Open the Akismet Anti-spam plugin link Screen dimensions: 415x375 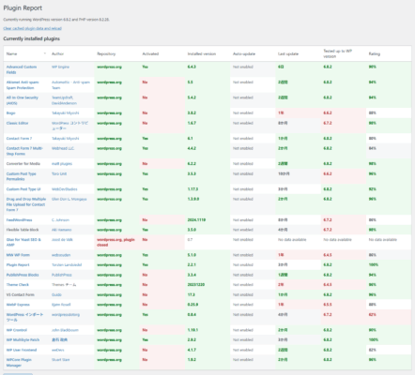(x=23, y=85)
